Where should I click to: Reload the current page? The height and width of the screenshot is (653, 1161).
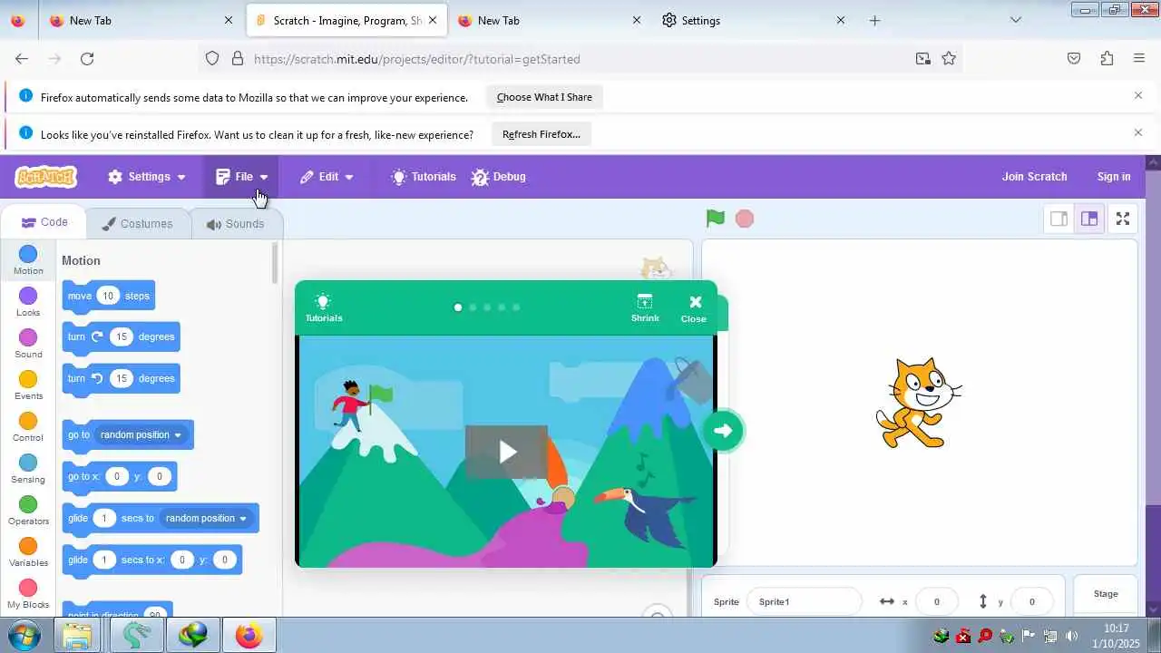click(x=87, y=59)
